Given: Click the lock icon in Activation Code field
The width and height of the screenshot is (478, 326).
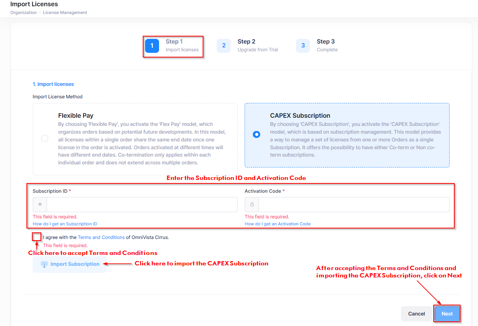Looking at the screenshot, I should (x=252, y=204).
